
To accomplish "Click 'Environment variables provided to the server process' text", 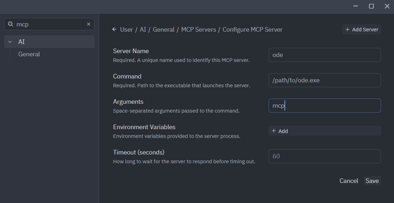I will pos(177,136).
